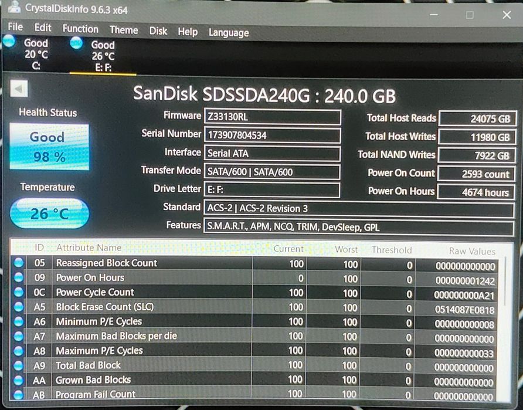Open the Help menu
The image size is (523, 410).
pyautogui.click(x=188, y=32)
